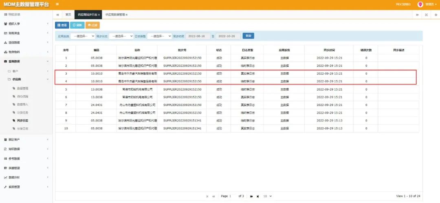Open the settings gear in tab bar
The height and width of the screenshot is (203, 440).
(x=436, y=15)
